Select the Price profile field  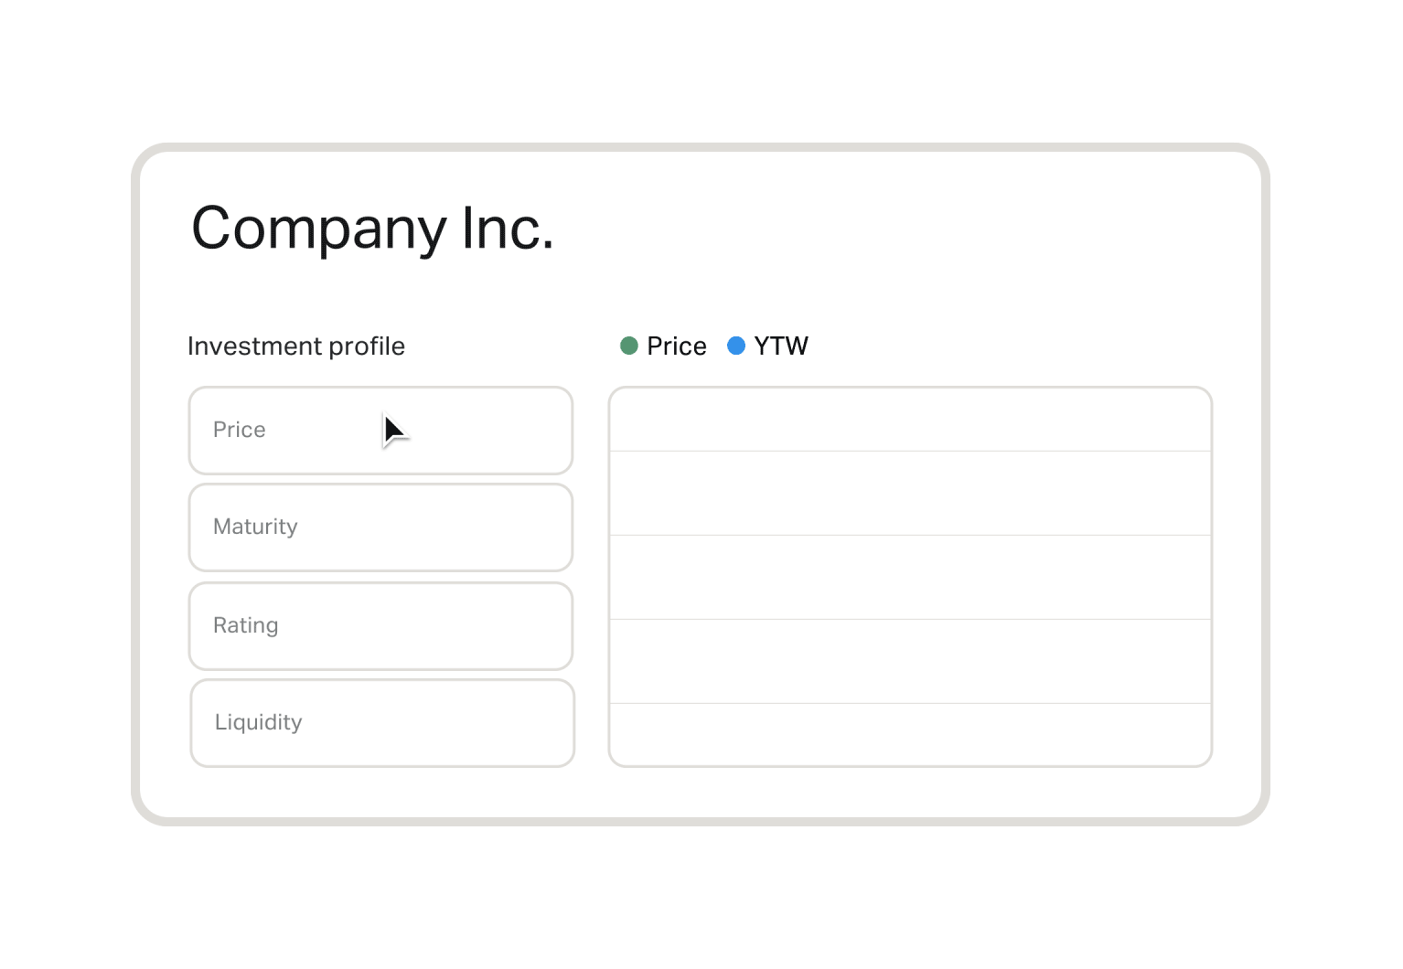[380, 431]
